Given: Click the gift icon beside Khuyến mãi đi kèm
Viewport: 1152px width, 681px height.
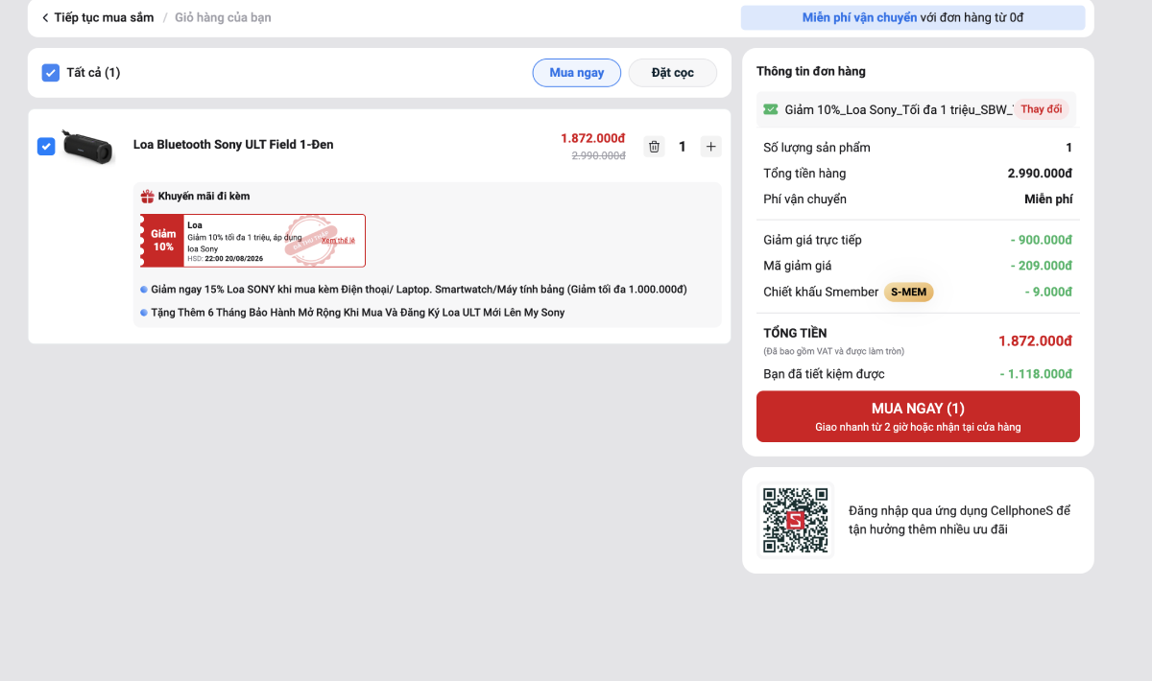Looking at the screenshot, I should [x=147, y=197].
